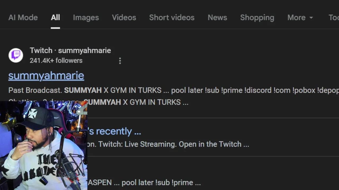Switch to the News tab
The width and height of the screenshot is (339, 190).
click(x=217, y=17)
